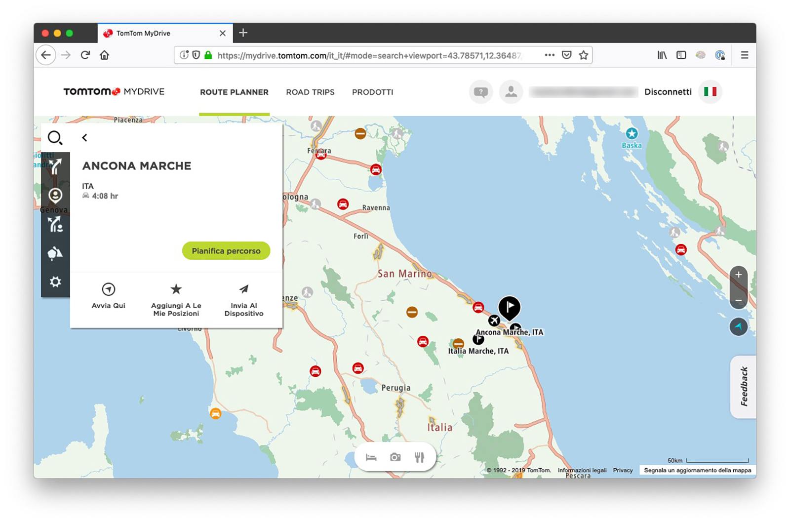Toggle camera points of interest on map
The height and width of the screenshot is (523, 790).
pyautogui.click(x=395, y=457)
